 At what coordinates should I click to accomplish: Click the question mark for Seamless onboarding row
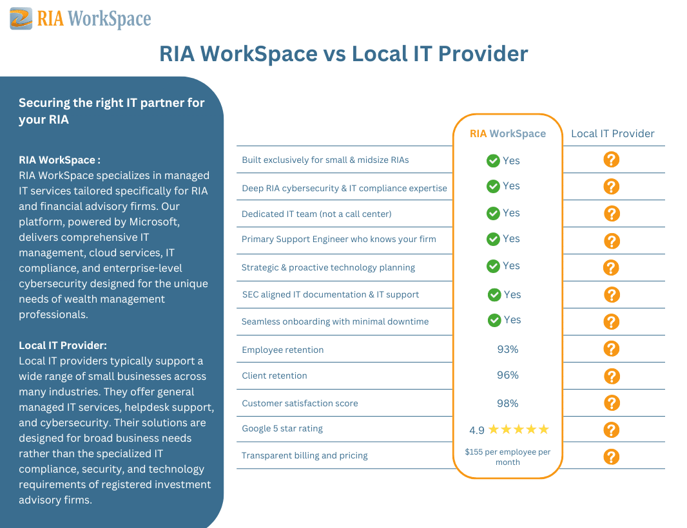tap(611, 321)
